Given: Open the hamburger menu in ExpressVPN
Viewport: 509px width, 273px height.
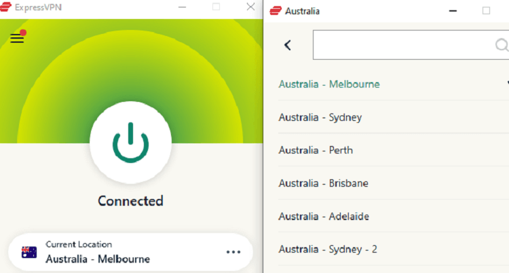Looking at the screenshot, I should [x=17, y=38].
